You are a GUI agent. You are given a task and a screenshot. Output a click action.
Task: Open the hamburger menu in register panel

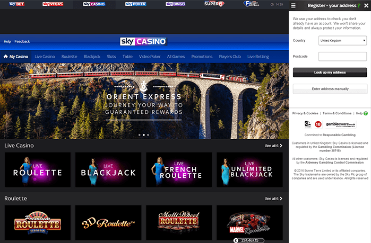click(x=294, y=5)
